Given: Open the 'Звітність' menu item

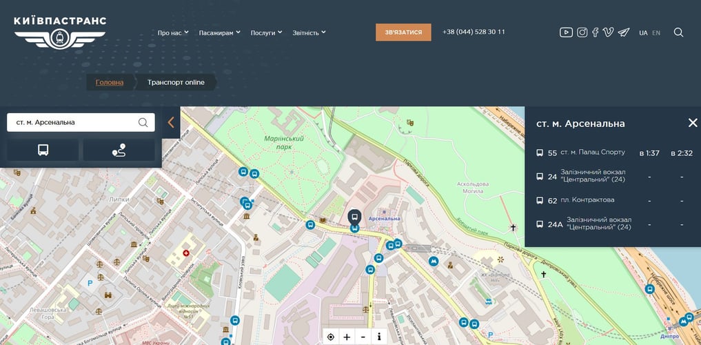Looking at the screenshot, I should tap(309, 32).
